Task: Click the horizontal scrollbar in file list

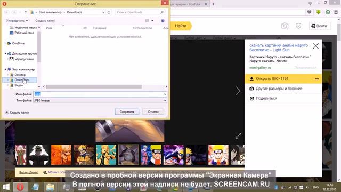Action: [x=94, y=86]
